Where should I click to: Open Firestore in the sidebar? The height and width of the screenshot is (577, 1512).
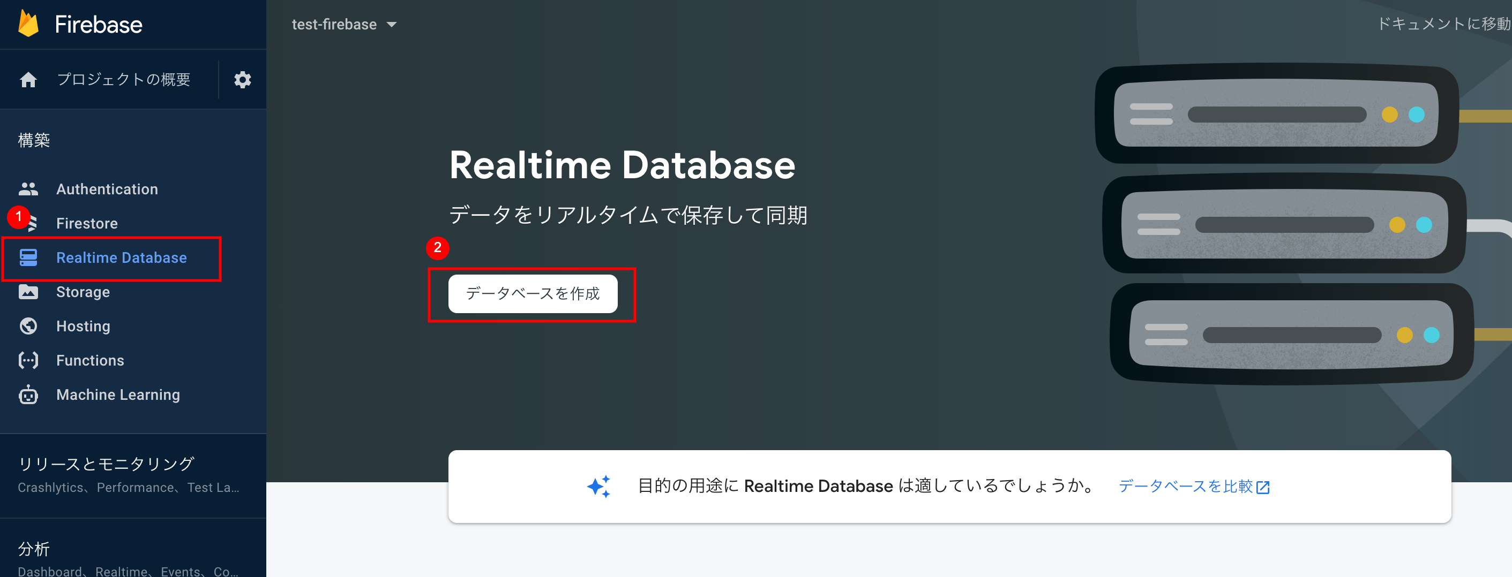click(x=87, y=223)
